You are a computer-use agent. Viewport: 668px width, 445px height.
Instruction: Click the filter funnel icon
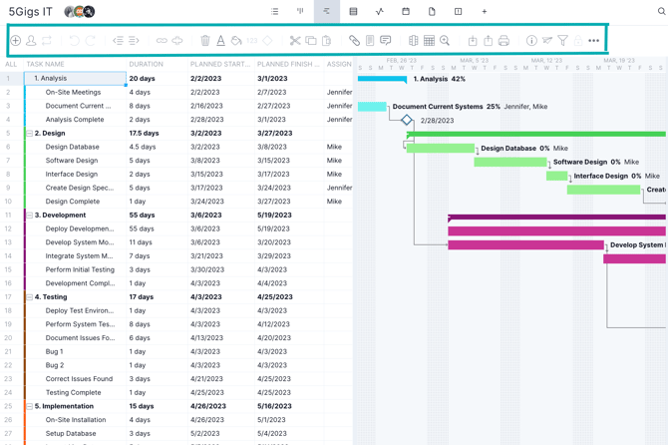(x=562, y=41)
